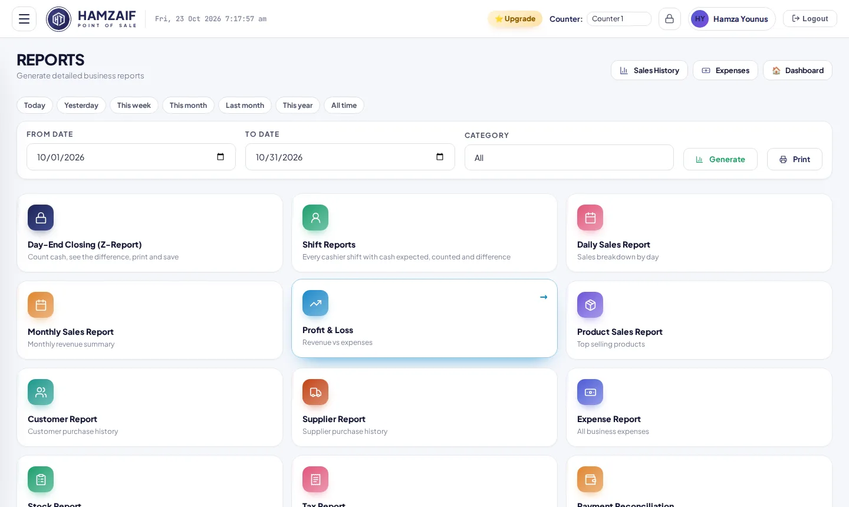Click the Generate button
849x507 pixels.
tap(720, 159)
